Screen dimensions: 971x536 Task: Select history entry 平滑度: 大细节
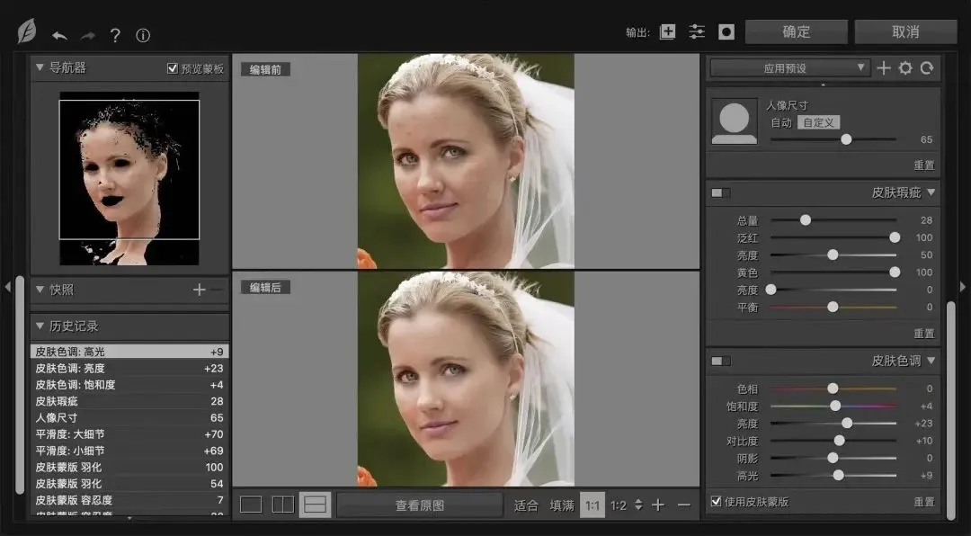click(129, 434)
